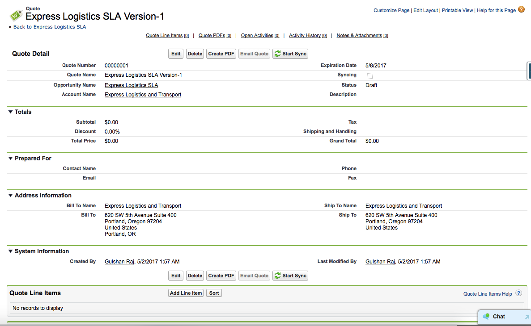Click the Create PDF button
This screenshot has height=326, width=531.
pos(221,54)
